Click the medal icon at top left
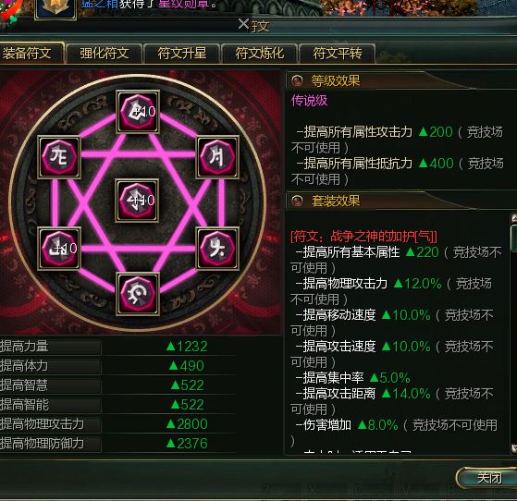This screenshot has height=501, width=517. [x=55, y=8]
